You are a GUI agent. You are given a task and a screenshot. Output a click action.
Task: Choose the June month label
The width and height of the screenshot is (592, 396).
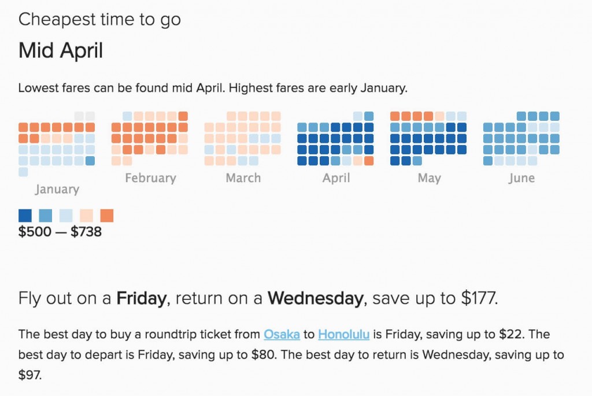[x=521, y=178]
